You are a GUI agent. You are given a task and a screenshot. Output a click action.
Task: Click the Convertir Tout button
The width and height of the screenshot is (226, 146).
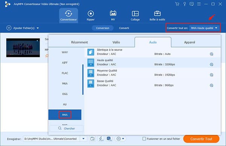[201, 139]
